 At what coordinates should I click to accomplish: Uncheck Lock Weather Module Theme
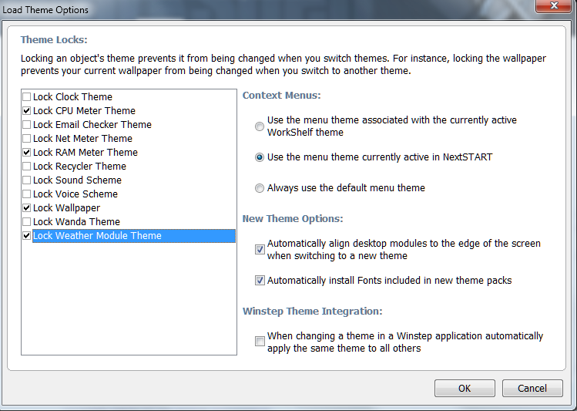(27, 236)
